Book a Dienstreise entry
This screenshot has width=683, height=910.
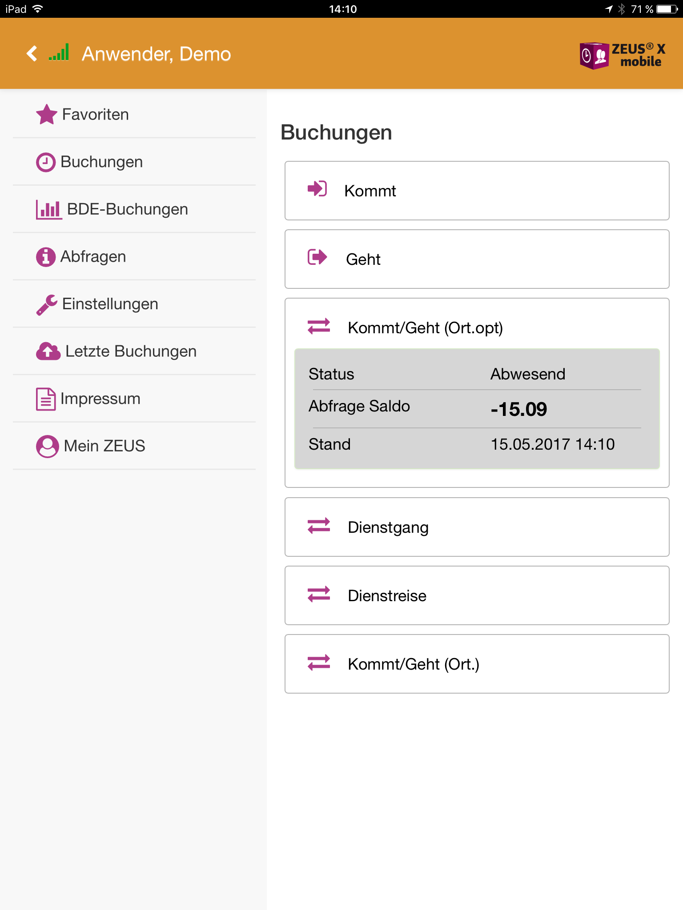pyautogui.click(x=476, y=595)
